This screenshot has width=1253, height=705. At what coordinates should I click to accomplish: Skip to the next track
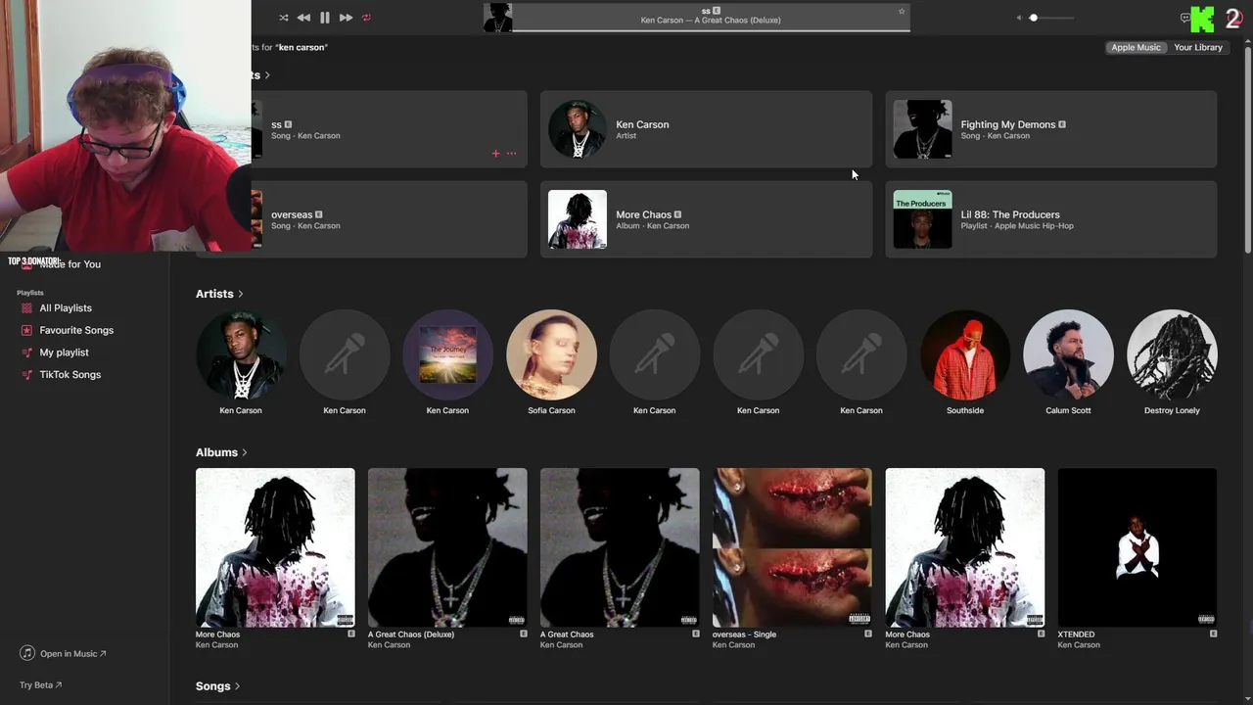pyautogui.click(x=346, y=18)
